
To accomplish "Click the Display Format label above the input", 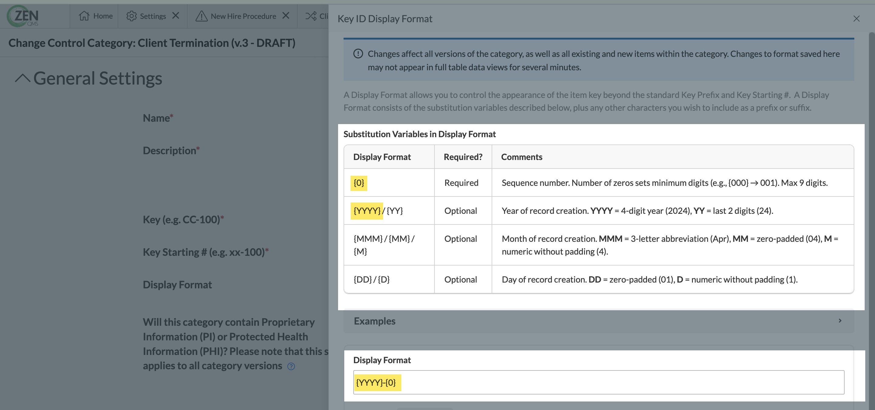I will point(382,360).
